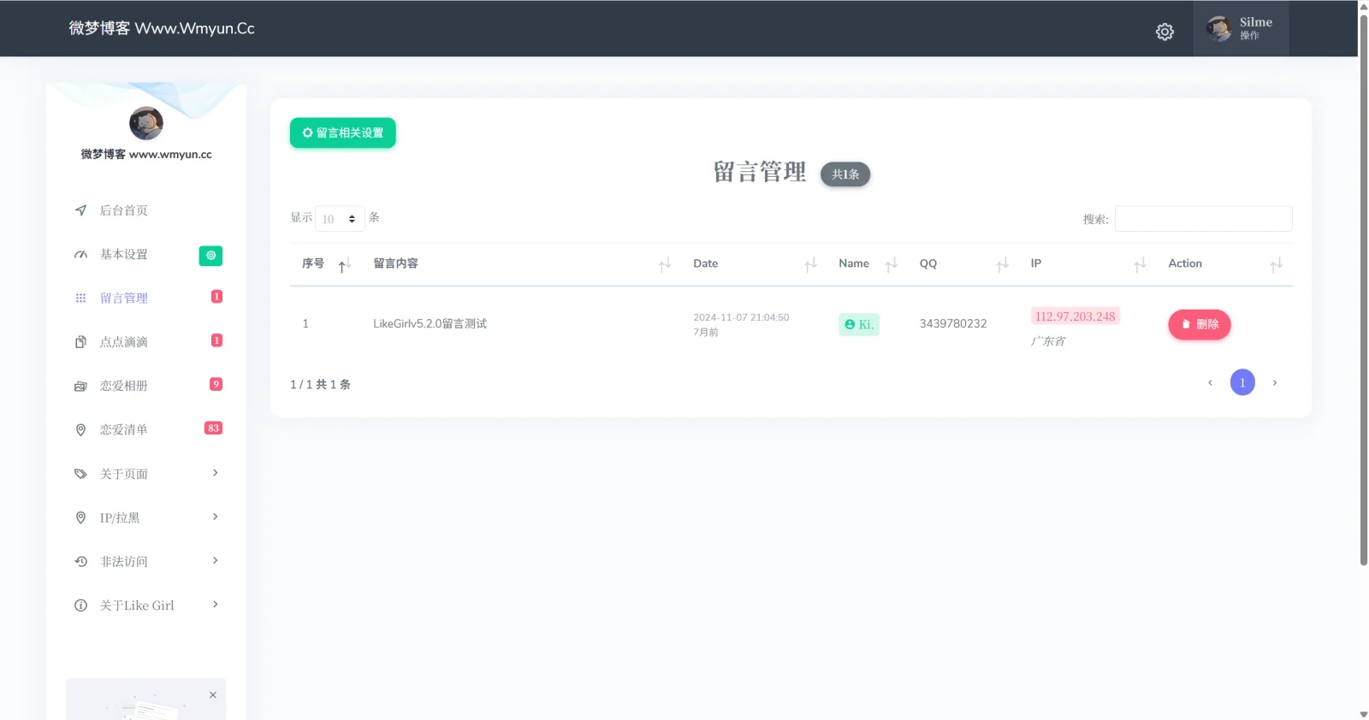1369x720 pixels.
Task: Click the 83 badge beside 恋爱清单
Action: click(x=213, y=428)
